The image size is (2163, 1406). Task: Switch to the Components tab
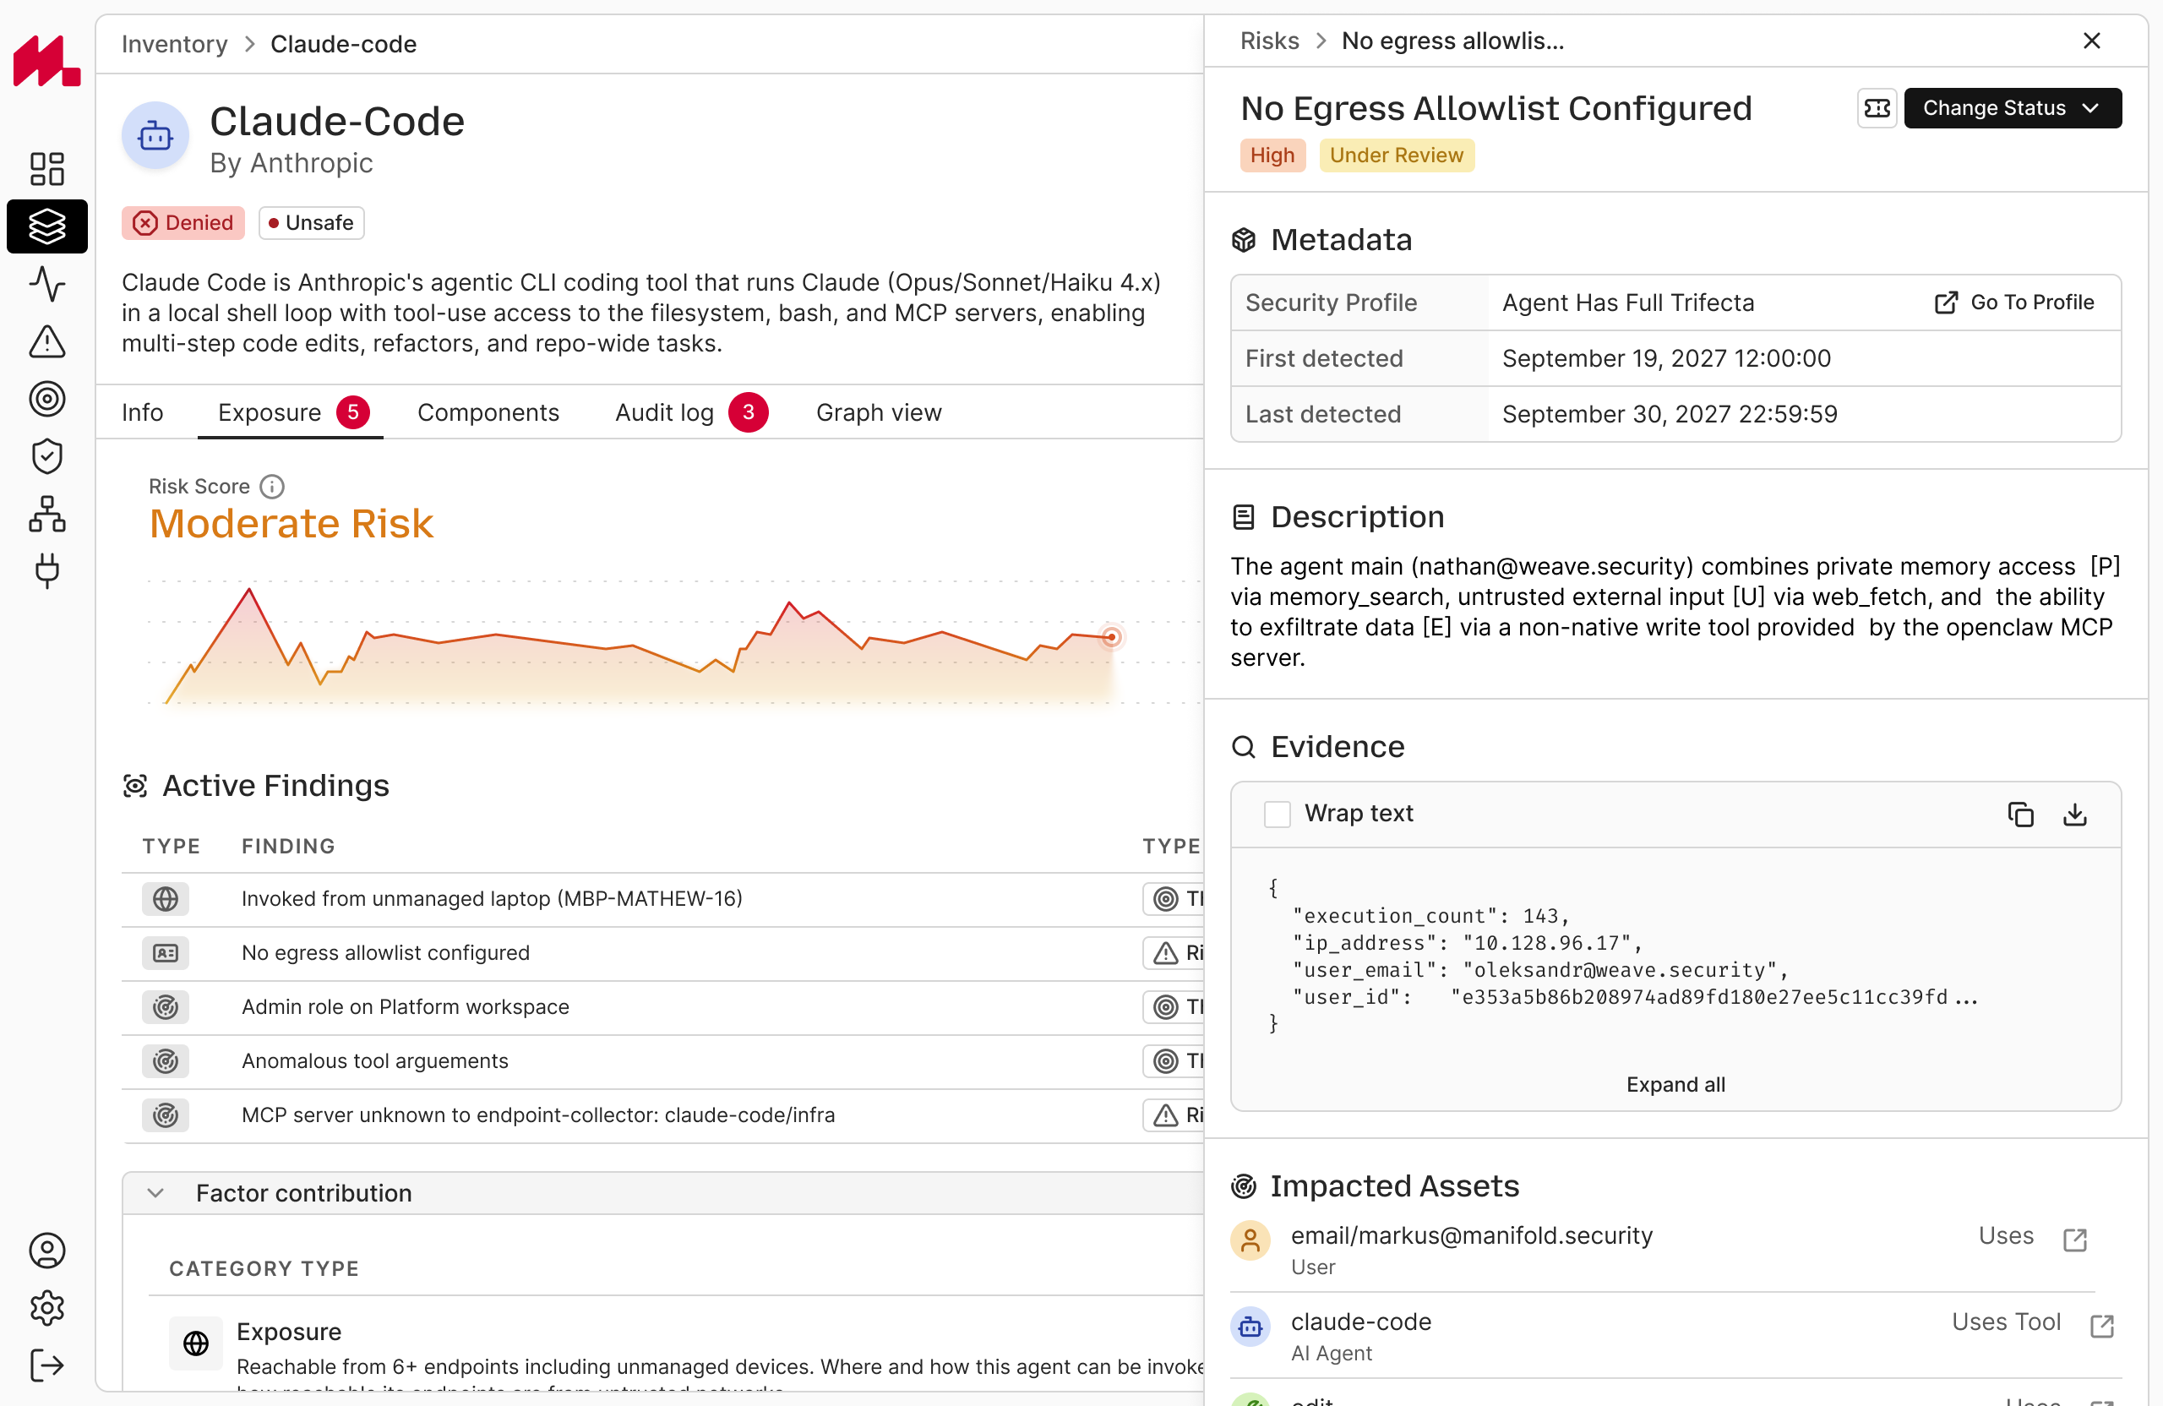(x=488, y=412)
